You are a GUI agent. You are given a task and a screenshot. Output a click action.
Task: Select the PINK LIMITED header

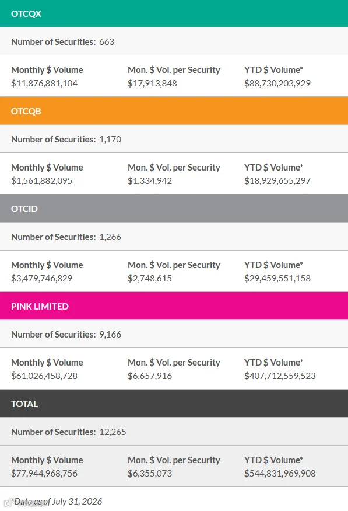click(x=174, y=306)
